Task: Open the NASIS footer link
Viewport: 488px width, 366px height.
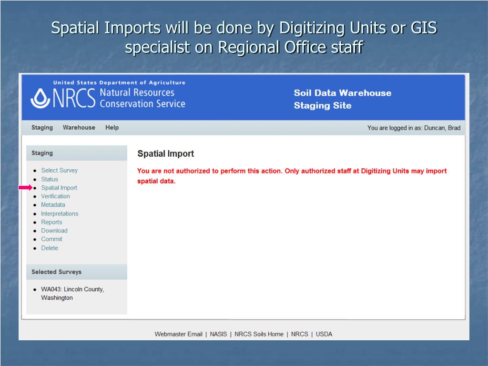Action: [x=218, y=334]
